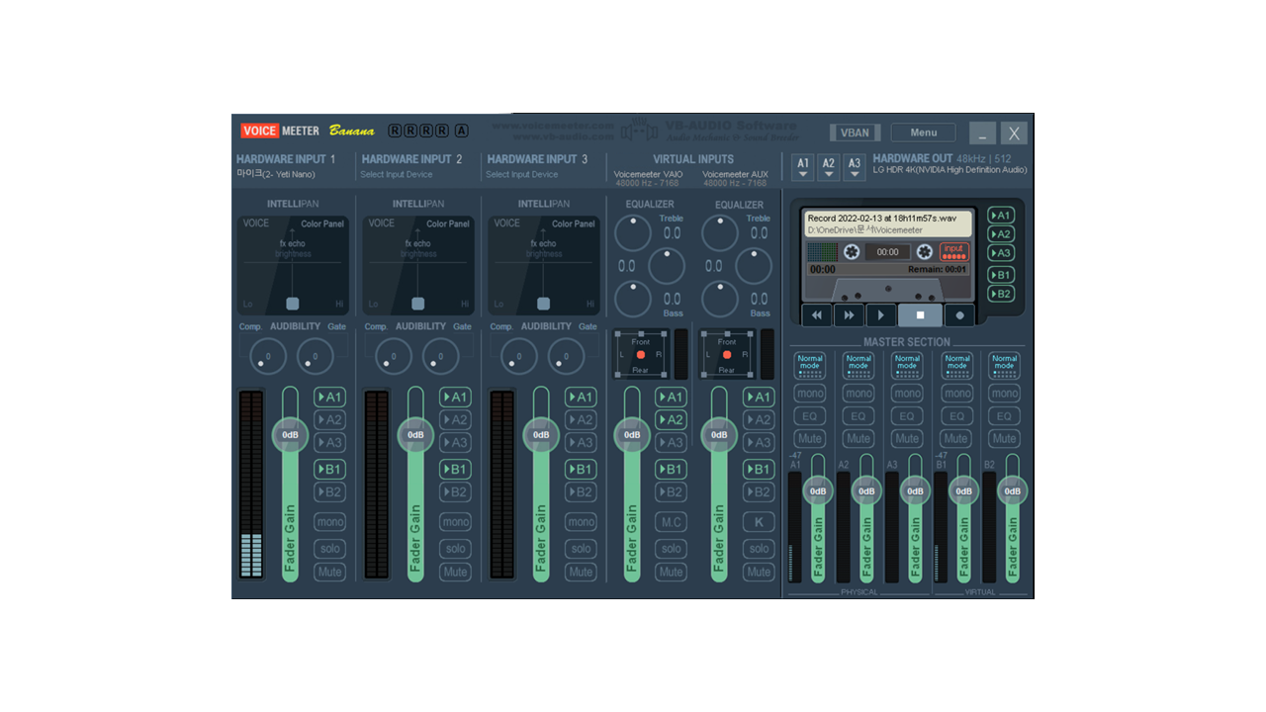Click the Hardware Input 2 Comp knob
Viewport: 1266px width, 712px height.
pos(393,356)
